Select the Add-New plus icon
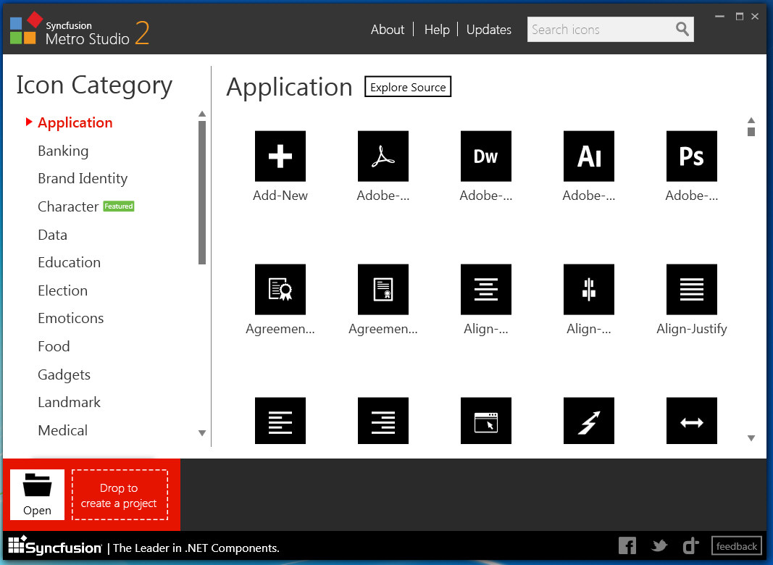The height and width of the screenshot is (565, 773). tap(280, 156)
